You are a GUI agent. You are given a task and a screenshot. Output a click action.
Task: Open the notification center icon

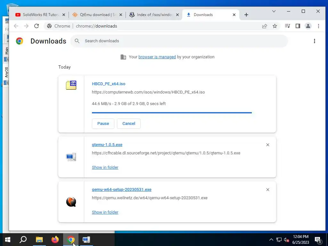click(x=318, y=240)
